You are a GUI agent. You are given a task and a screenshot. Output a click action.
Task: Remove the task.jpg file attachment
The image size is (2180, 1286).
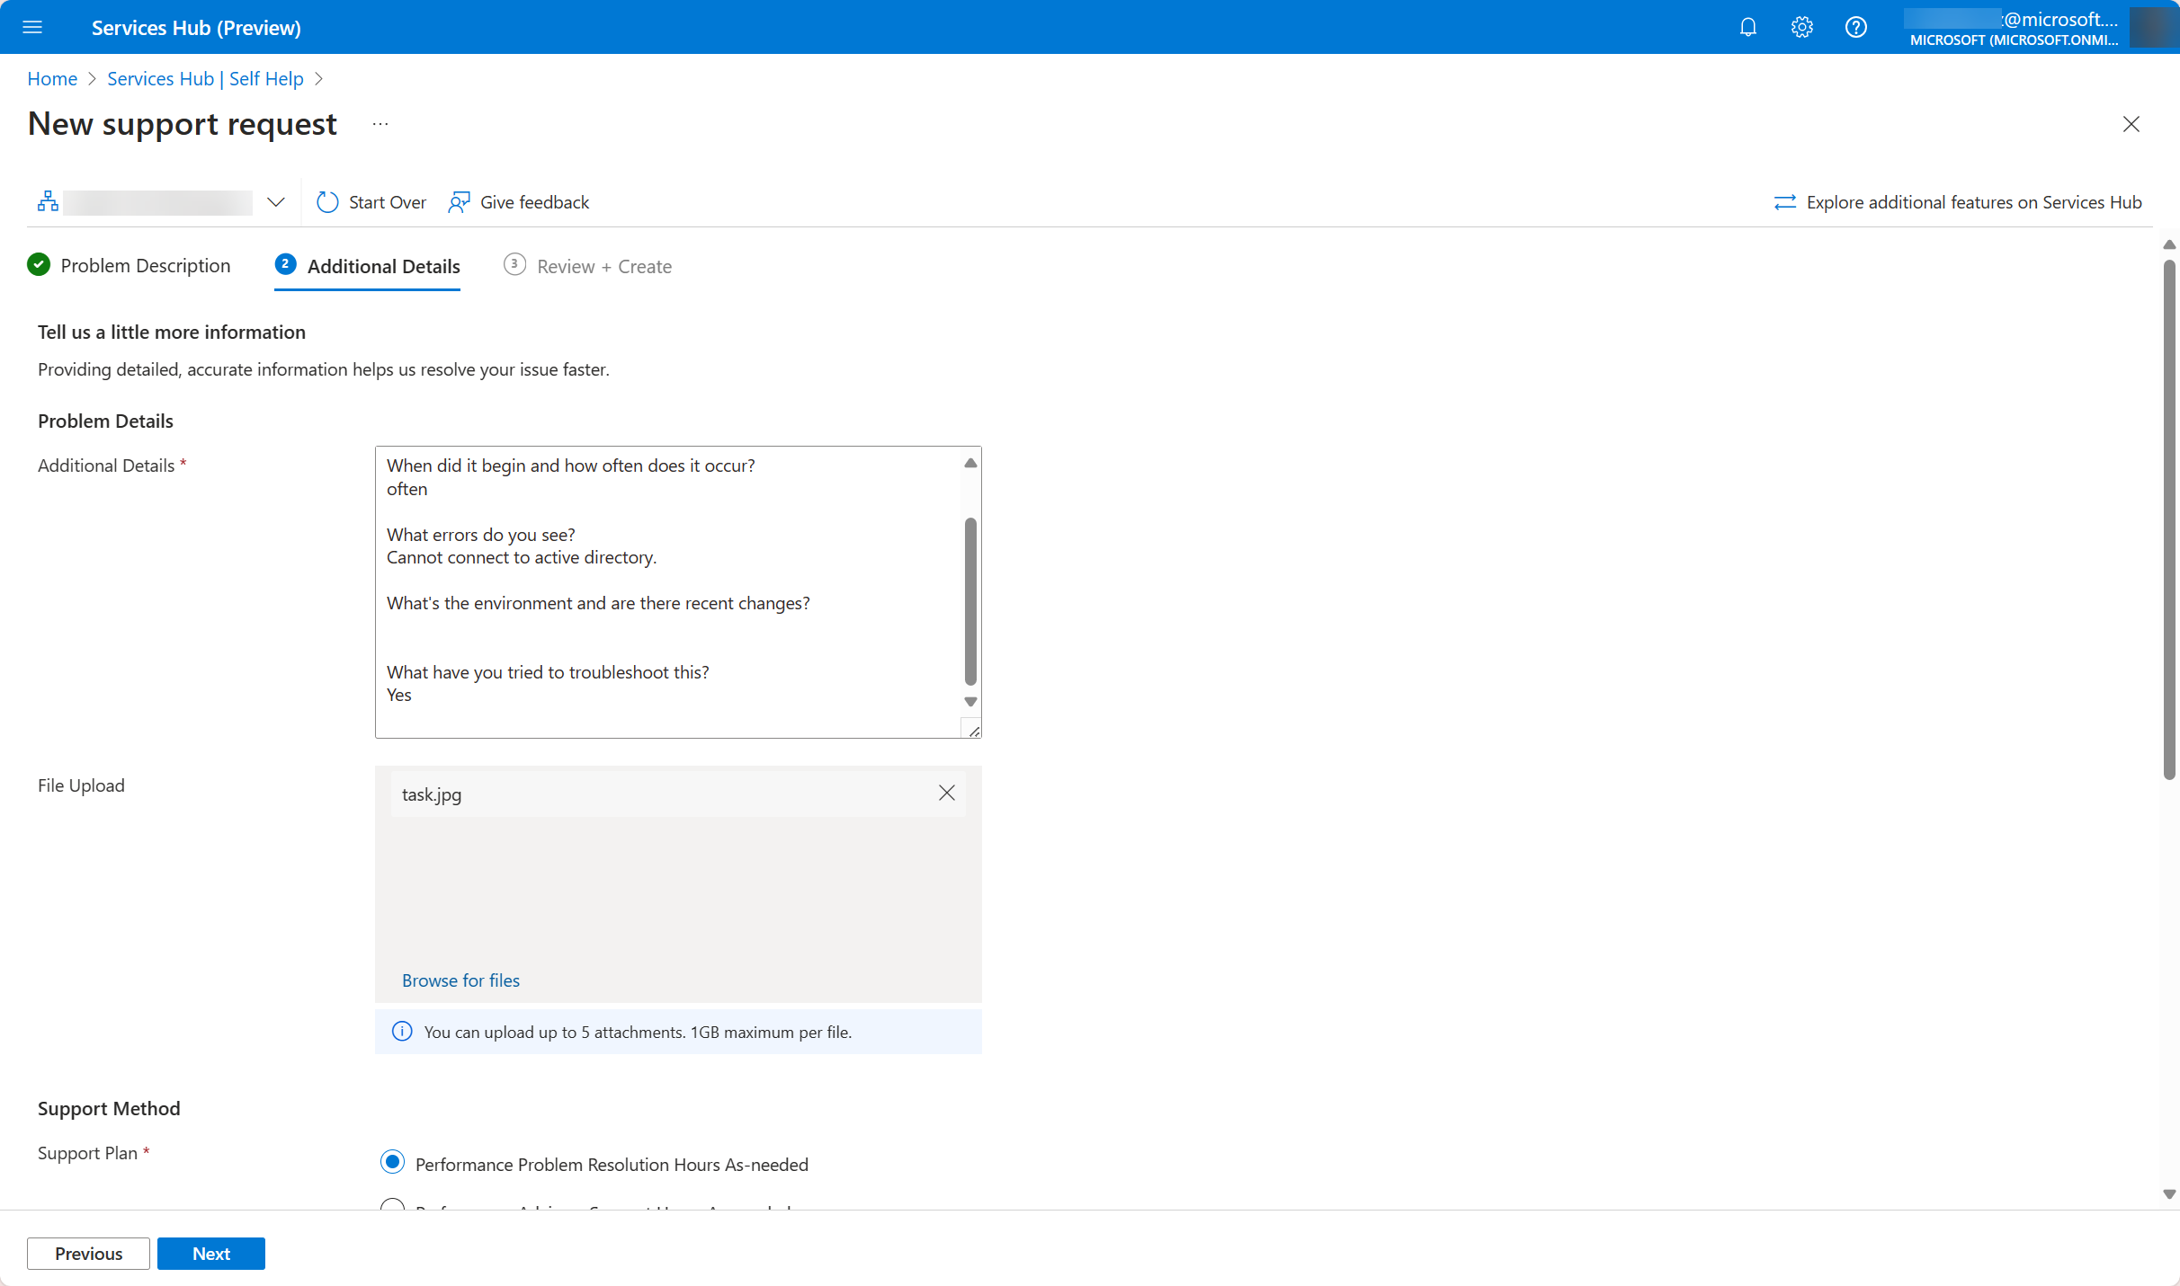(947, 793)
